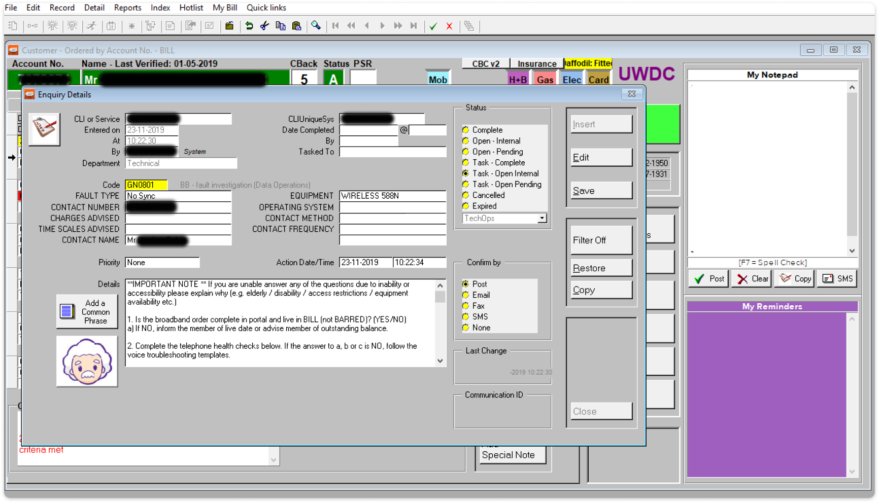
Task: Select the Task - Complete status option
Action: 465,163
